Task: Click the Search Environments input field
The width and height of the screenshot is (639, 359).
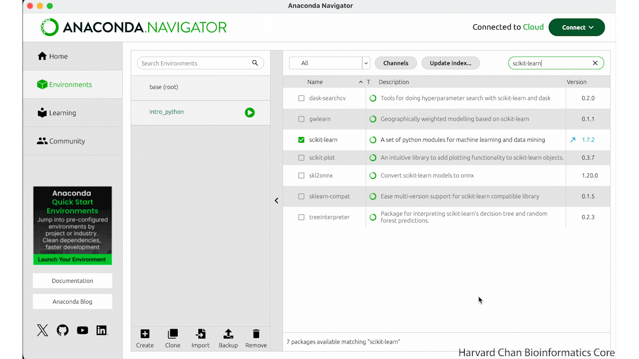Action: pyautogui.click(x=195, y=63)
